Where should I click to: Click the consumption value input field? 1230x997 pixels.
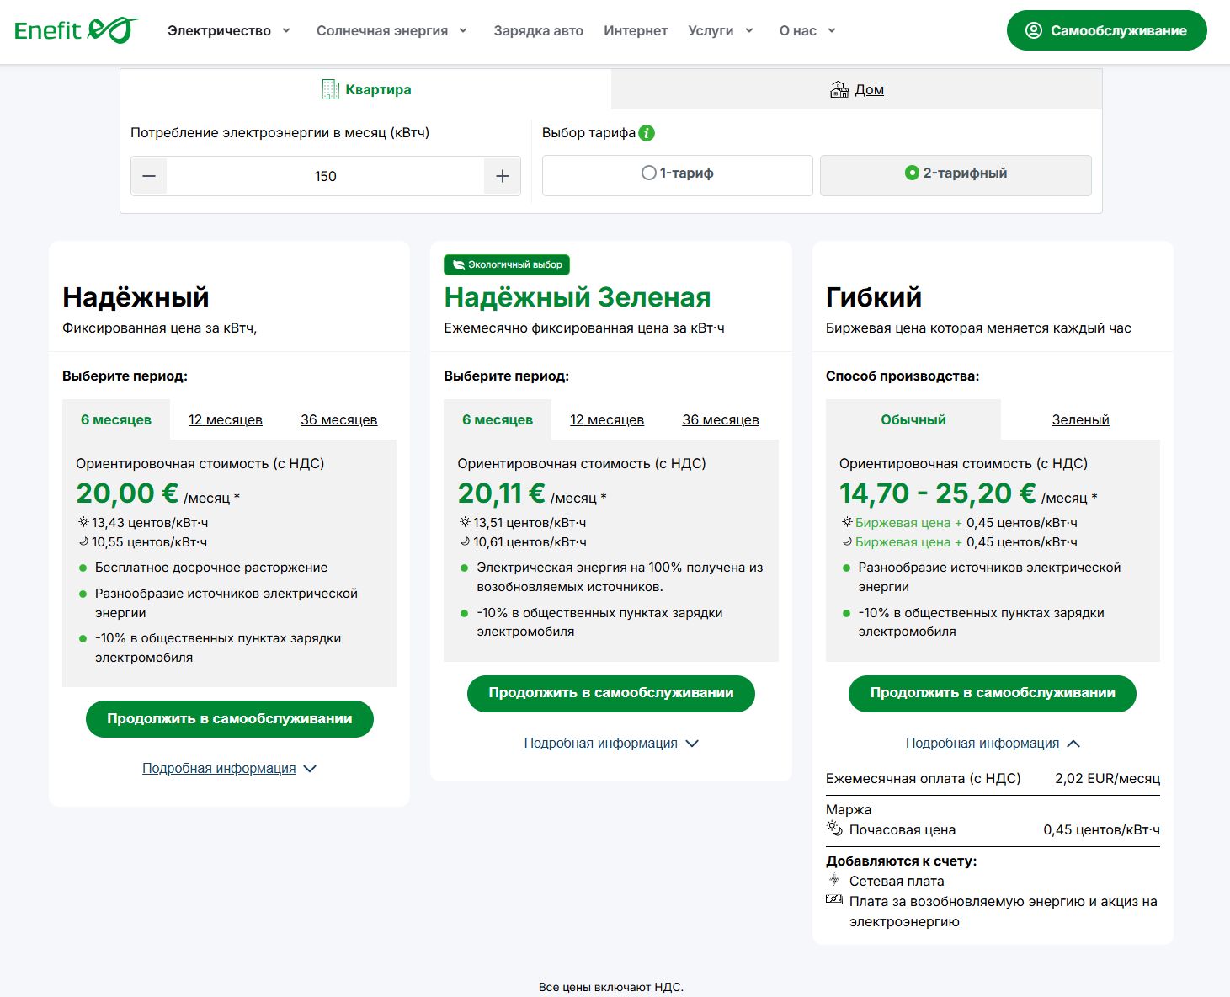pyautogui.click(x=325, y=176)
